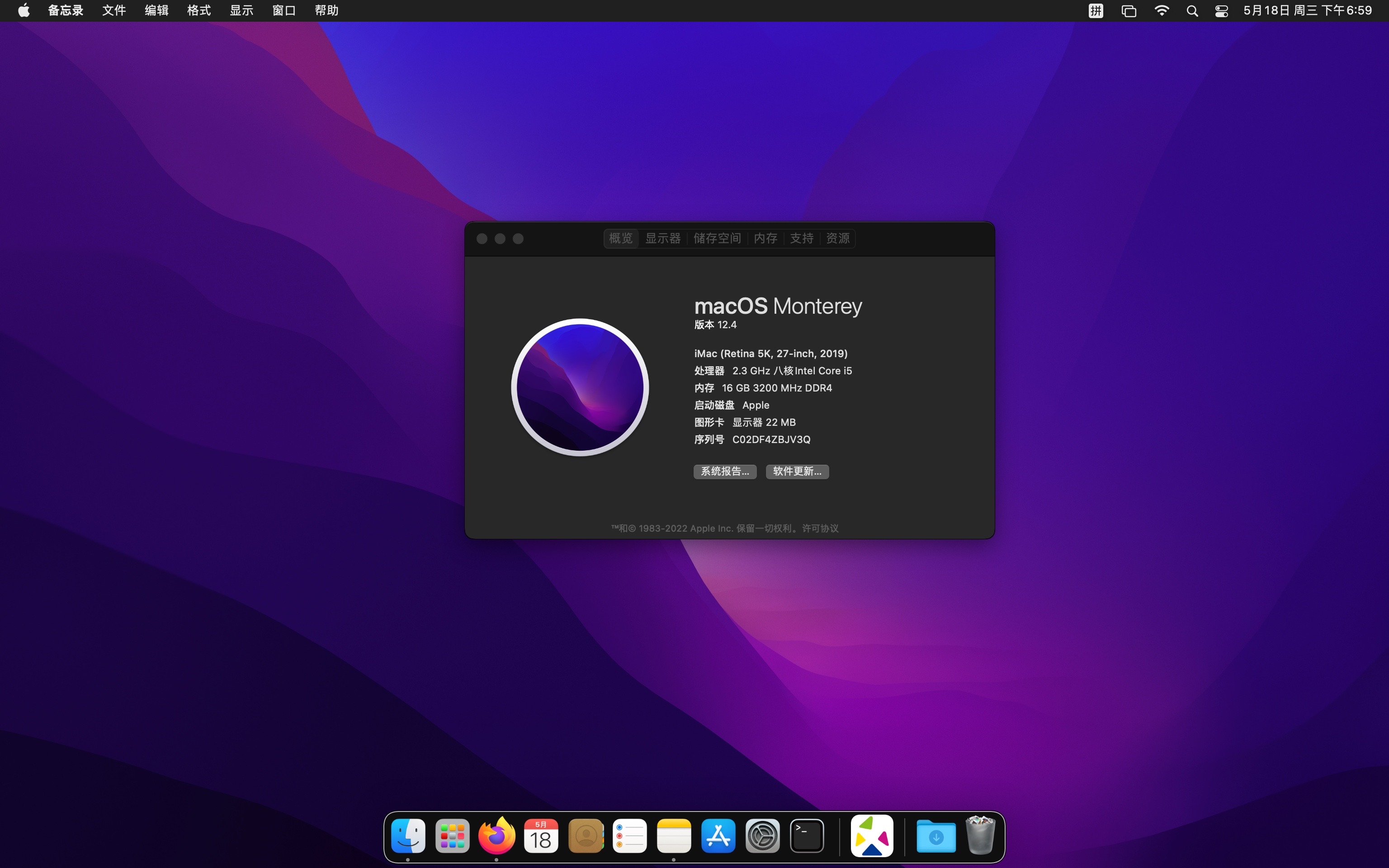Open Finder from the Dock

tap(408, 836)
